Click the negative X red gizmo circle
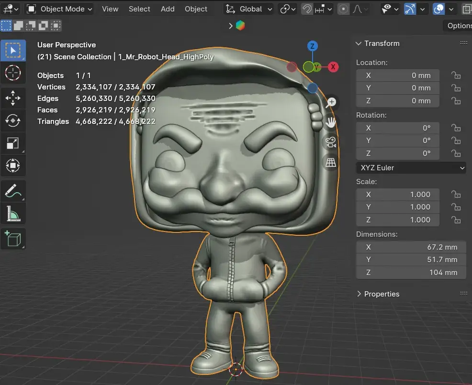The width and height of the screenshot is (472, 385). (292, 67)
